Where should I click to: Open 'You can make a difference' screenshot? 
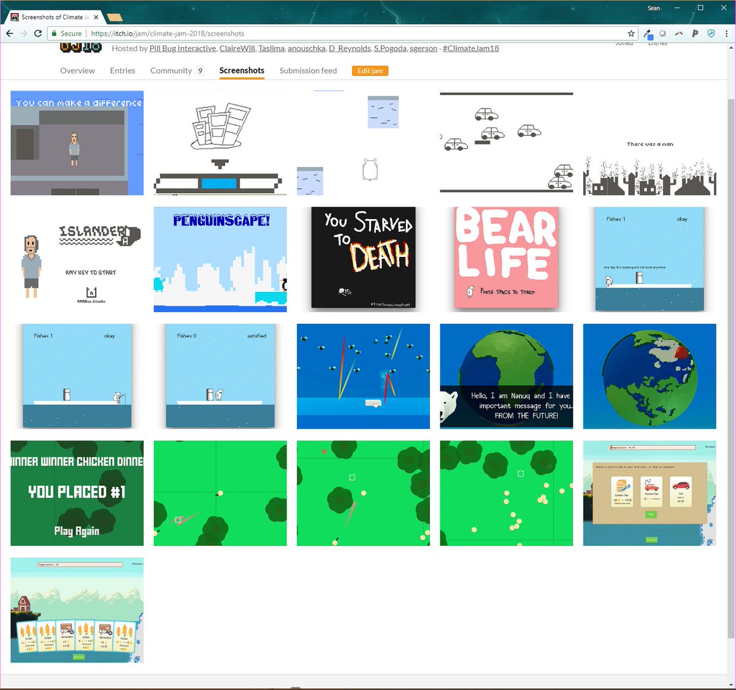click(x=77, y=143)
